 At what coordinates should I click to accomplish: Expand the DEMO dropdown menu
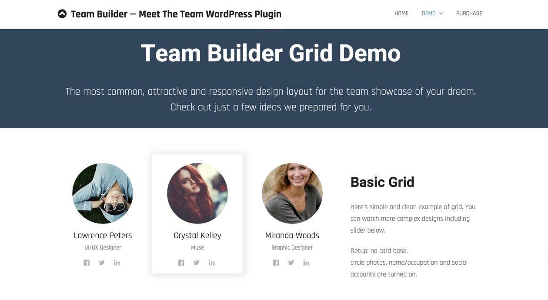click(x=428, y=13)
